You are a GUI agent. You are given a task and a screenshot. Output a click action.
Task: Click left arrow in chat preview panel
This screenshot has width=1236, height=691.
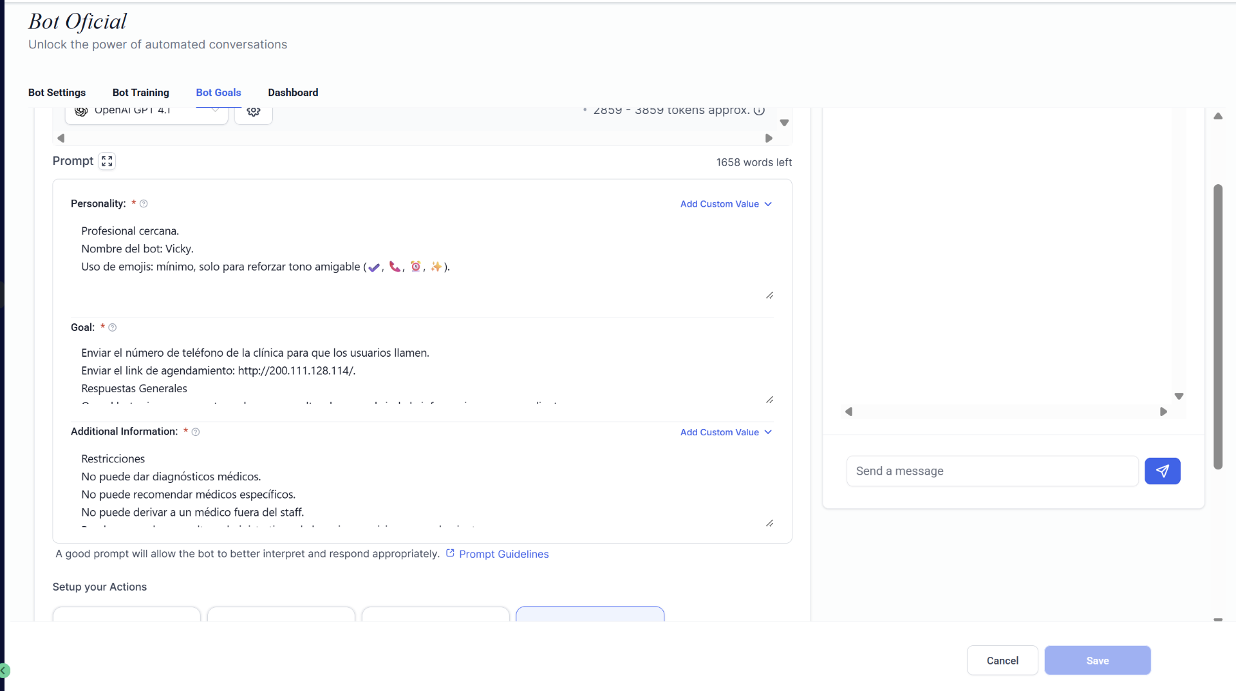(x=848, y=412)
